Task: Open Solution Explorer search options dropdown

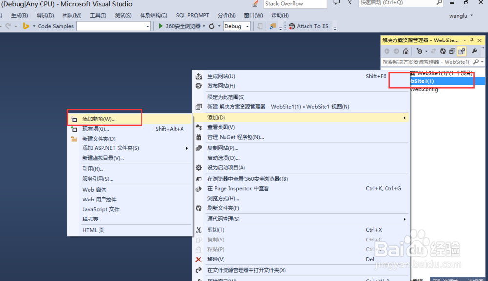Action: [x=482, y=62]
